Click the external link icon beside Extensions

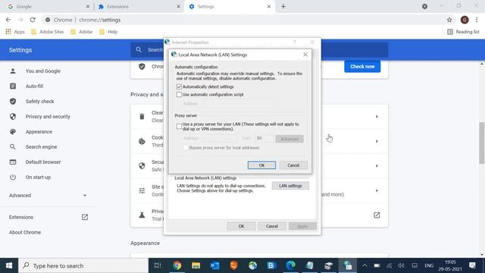coord(85,217)
